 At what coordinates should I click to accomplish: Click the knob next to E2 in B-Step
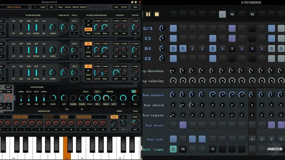(x=162, y=59)
